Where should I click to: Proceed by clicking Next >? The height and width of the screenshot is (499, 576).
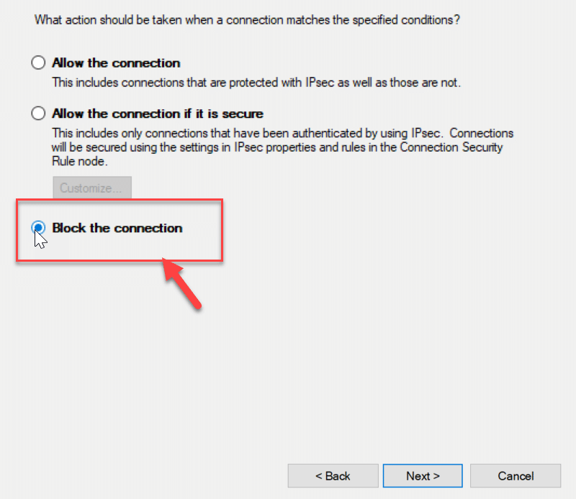tap(423, 476)
